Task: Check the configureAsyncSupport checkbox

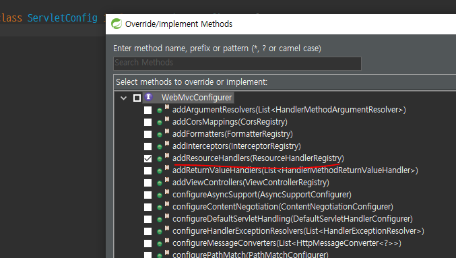Action: 148,195
